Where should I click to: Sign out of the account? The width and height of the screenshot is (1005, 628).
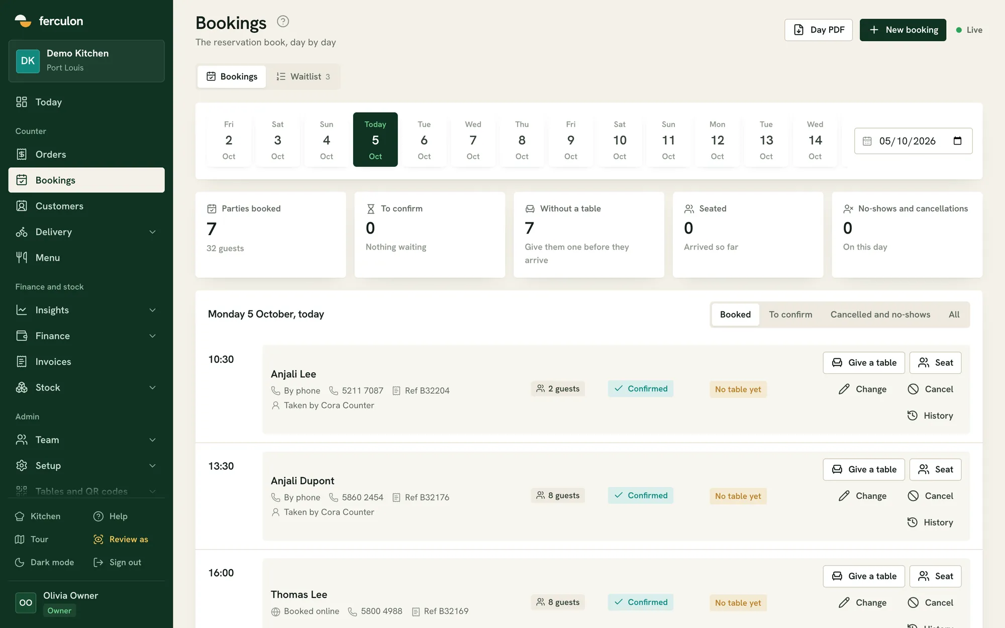tap(118, 562)
